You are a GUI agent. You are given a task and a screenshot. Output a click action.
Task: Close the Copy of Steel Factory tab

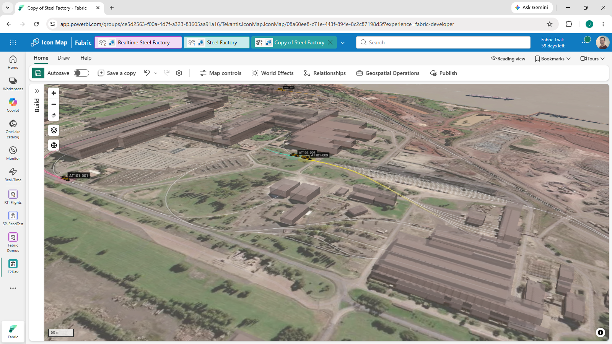point(330,42)
